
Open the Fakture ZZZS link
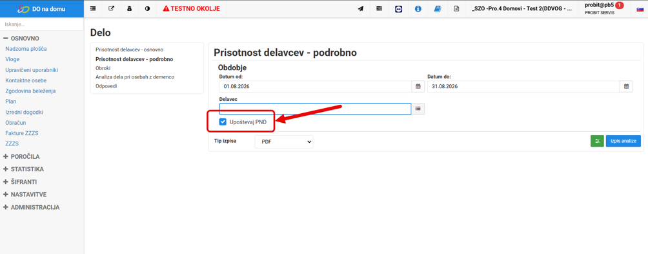click(22, 133)
